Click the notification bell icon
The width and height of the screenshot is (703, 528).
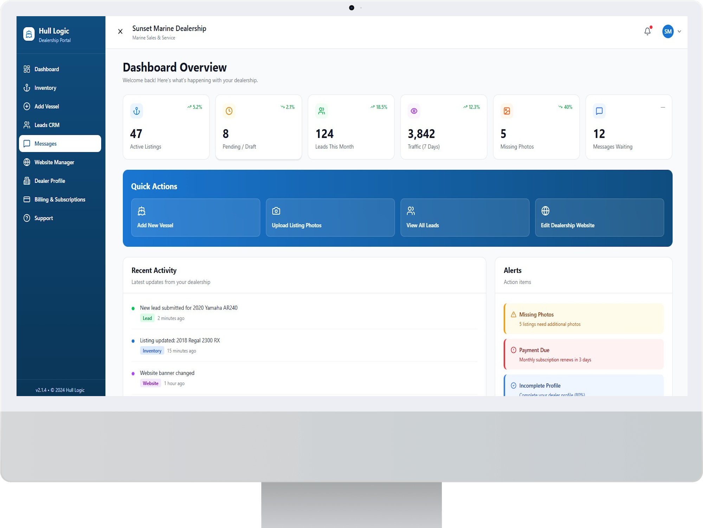pyautogui.click(x=647, y=31)
